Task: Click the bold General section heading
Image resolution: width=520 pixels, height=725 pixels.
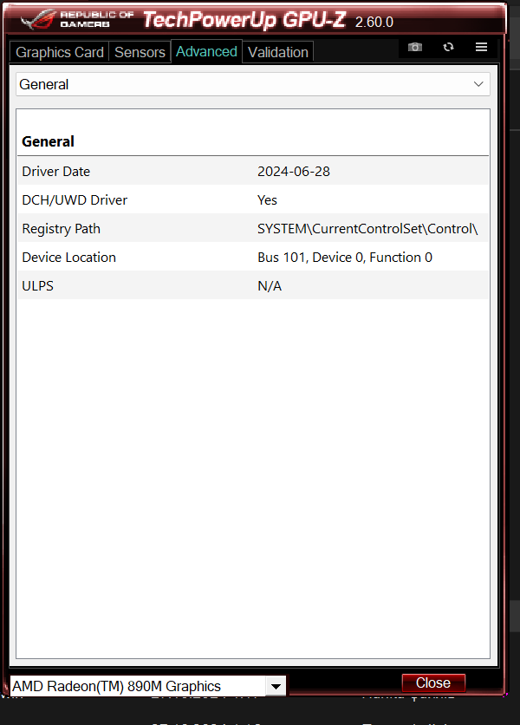Action: pos(48,141)
